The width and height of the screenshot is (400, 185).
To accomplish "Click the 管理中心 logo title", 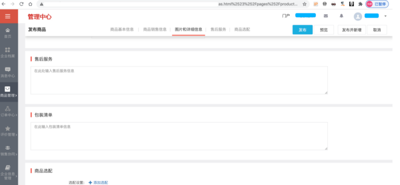I will pos(40,17).
